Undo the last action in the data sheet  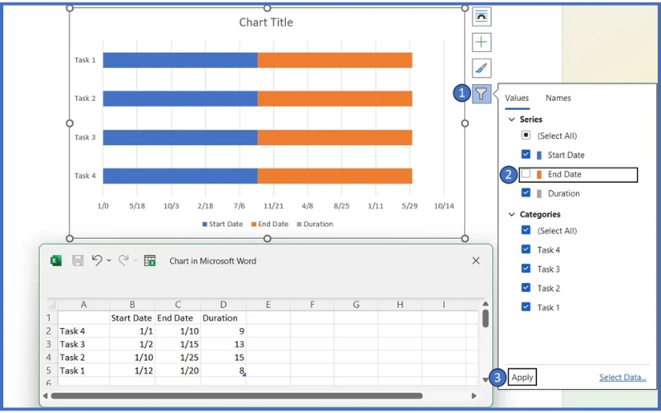(97, 260)
